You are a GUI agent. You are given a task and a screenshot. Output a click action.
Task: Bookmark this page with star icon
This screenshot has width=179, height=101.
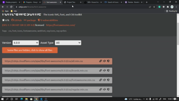point(154,7)
